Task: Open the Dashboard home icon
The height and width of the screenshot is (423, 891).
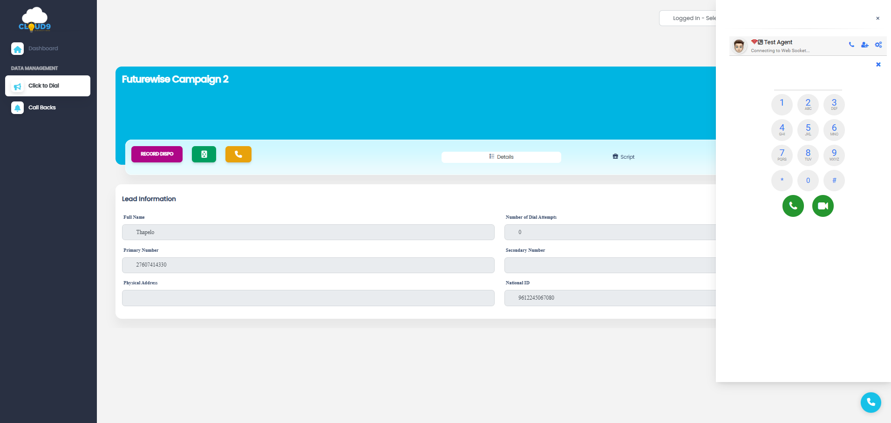Action: (x=18, y=48)
